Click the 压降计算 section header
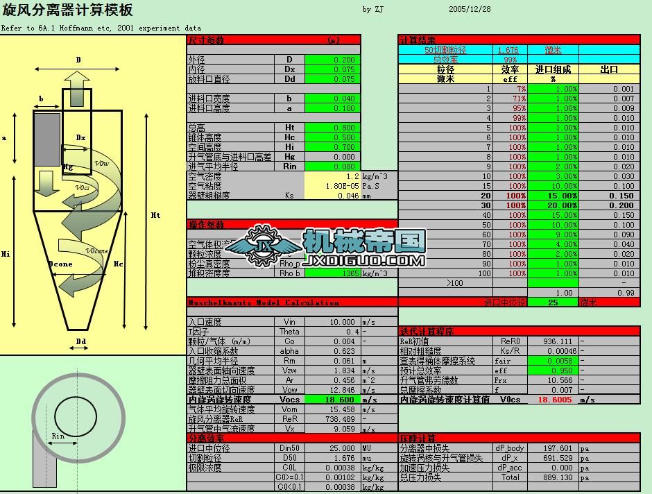 click(x=519, y=438)
